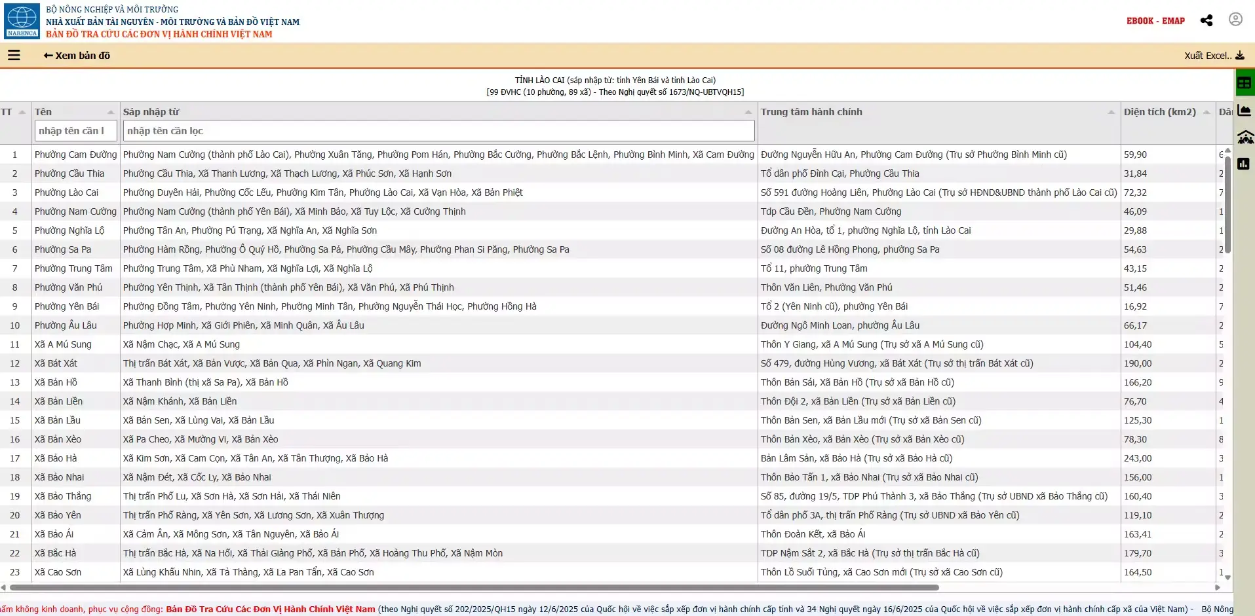The image size is (1255, 616).
Task: Click row number 16 cell
Action: pos(15,439)
